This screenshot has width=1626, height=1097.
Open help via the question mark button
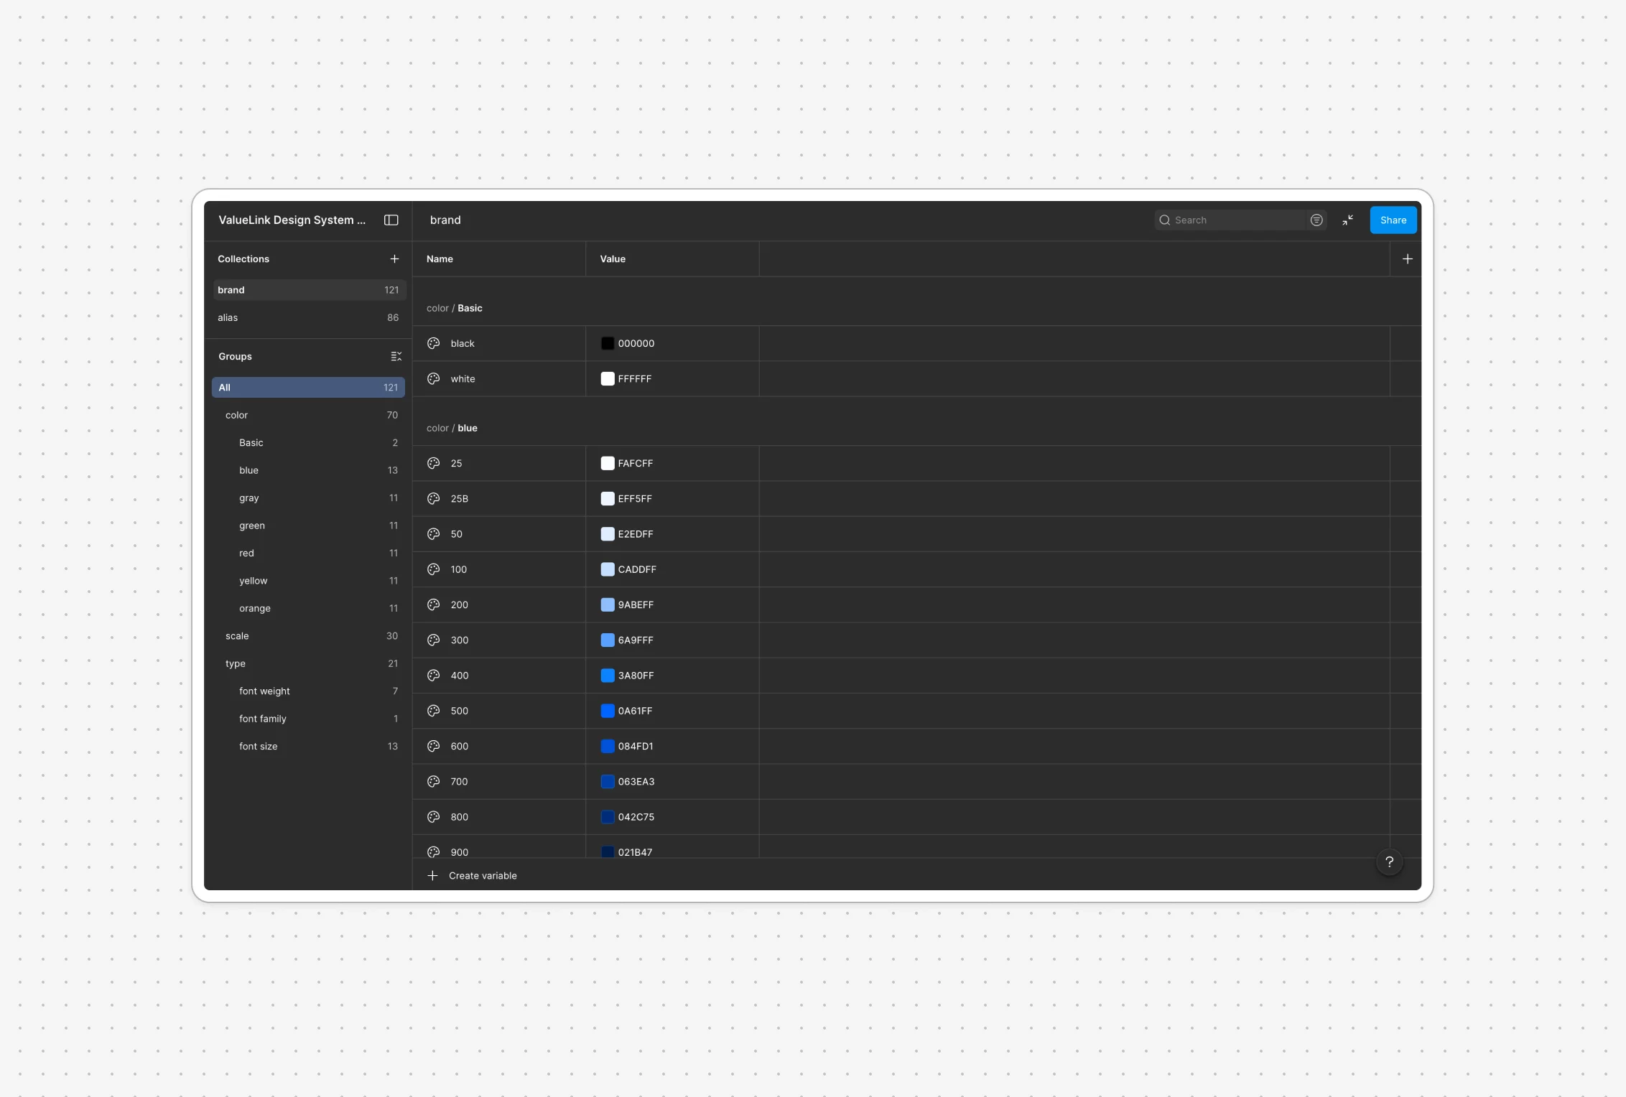[1390, 862]
